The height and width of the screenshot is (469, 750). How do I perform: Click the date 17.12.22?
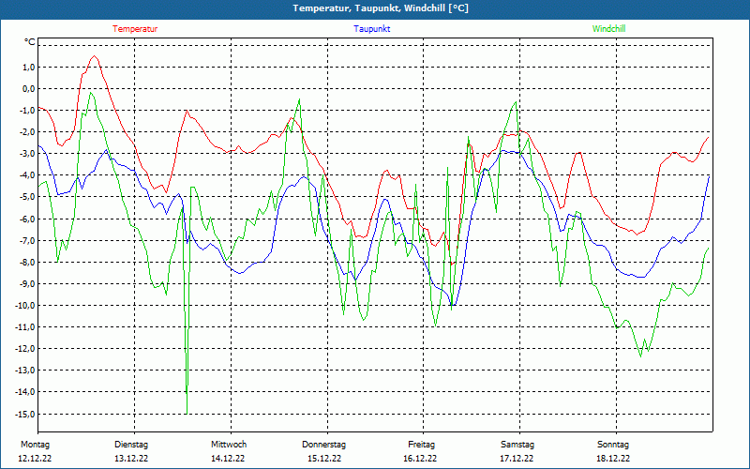[x=517, y=459]
